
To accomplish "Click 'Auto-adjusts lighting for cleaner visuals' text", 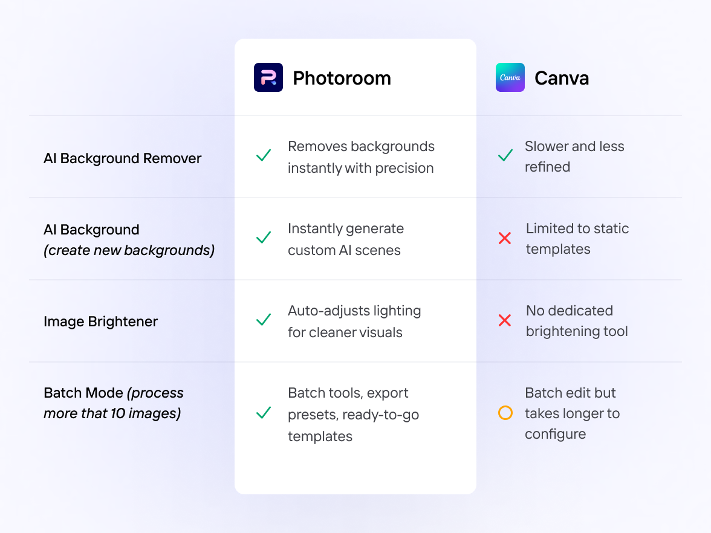I will click(x=354, y=321).
